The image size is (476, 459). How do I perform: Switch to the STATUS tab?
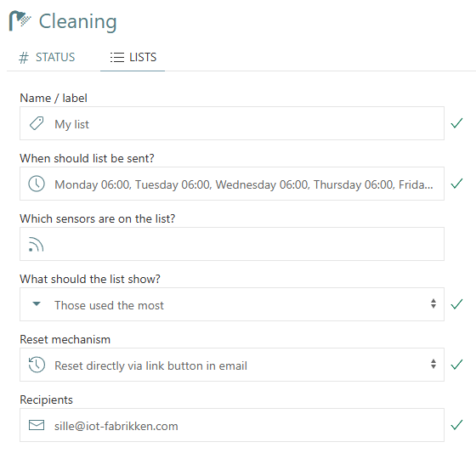coord(47,58)
